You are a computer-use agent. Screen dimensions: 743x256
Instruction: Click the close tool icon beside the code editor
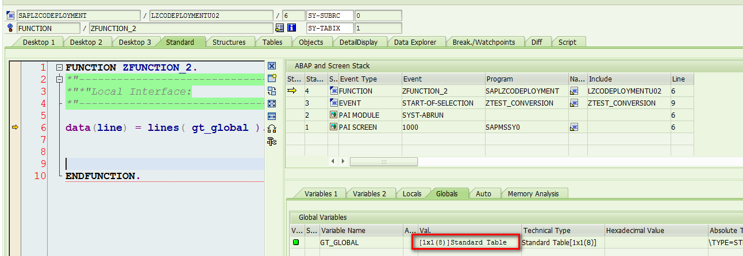pos(272,66)
